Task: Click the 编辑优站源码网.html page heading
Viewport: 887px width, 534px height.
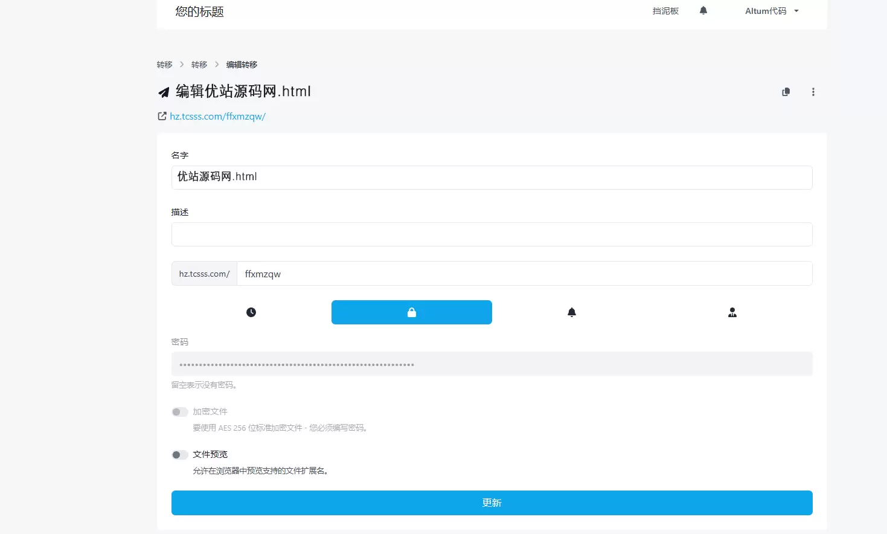Action: tap(243, 91)
